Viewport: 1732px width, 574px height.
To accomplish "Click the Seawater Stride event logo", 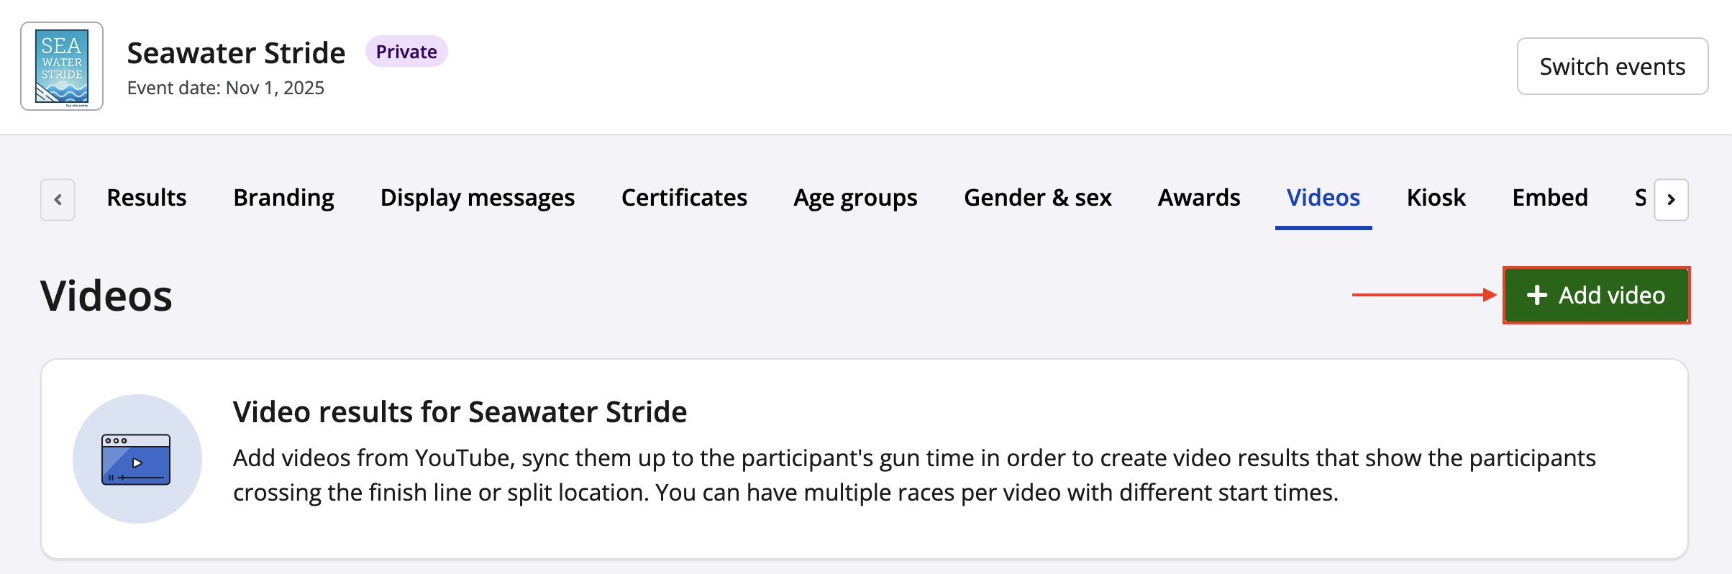I will tap(62, 66).
